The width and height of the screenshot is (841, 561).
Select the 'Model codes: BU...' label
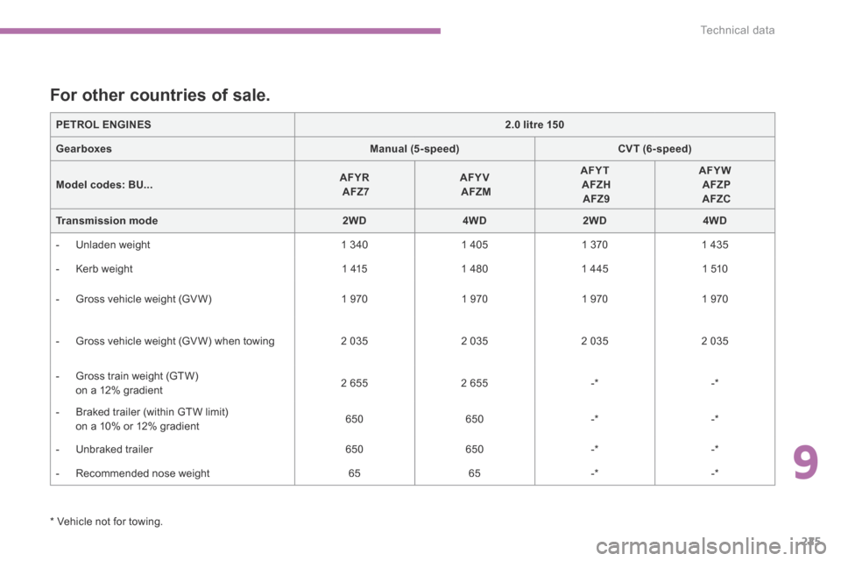coord(104,185)
